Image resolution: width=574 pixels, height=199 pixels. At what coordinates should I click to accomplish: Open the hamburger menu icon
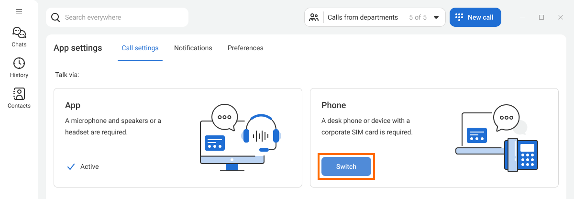point(19,11)
